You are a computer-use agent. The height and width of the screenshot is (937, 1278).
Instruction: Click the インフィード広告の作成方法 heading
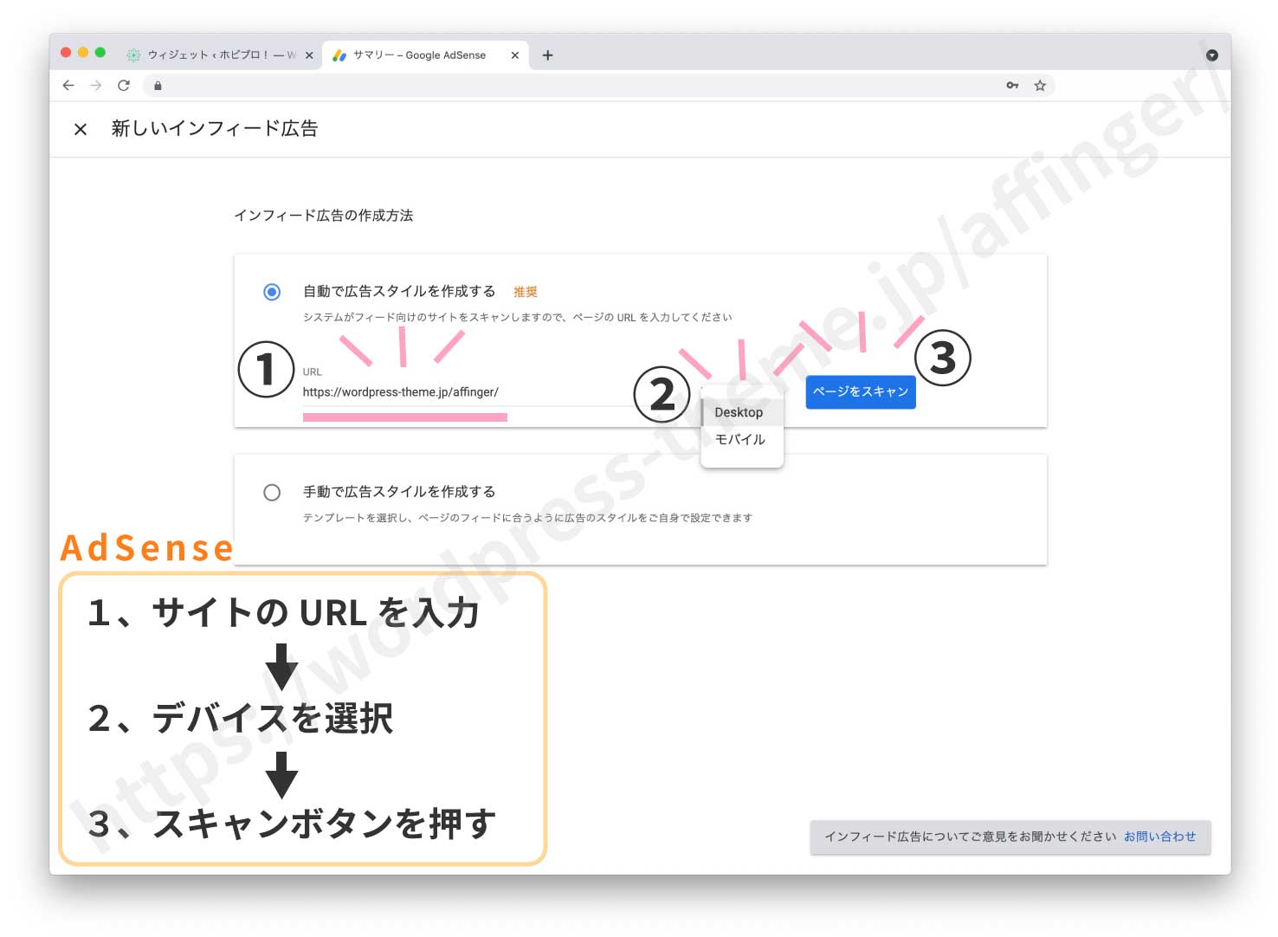tap(324, 216)
